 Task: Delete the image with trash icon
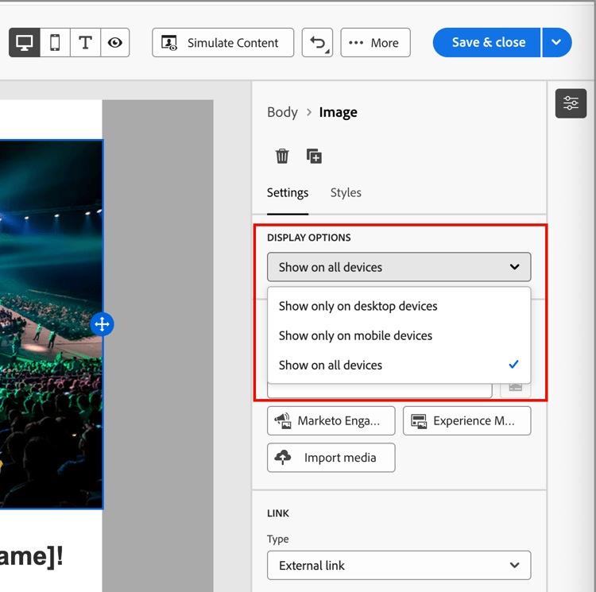click(x=282, y=156)
